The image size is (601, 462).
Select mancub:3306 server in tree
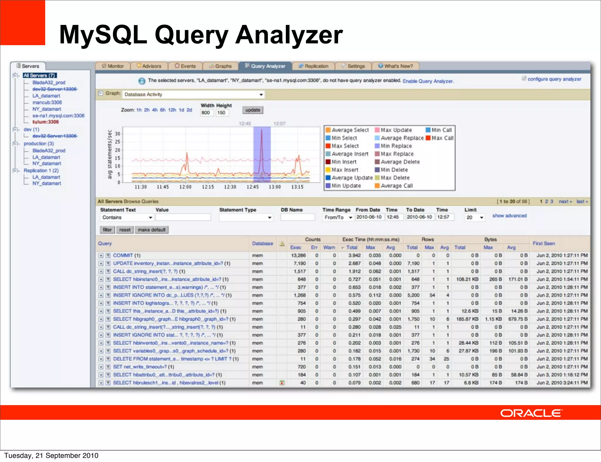[x=47, y=102]
